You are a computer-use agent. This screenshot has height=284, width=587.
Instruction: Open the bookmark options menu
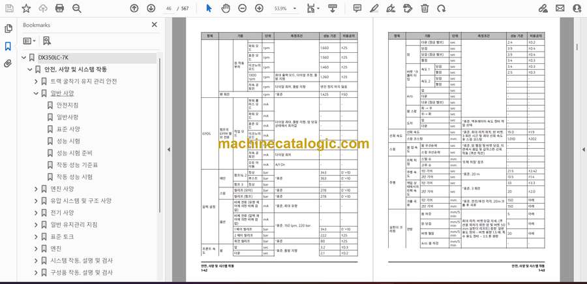pyautogui.click(x=29, y=41)
